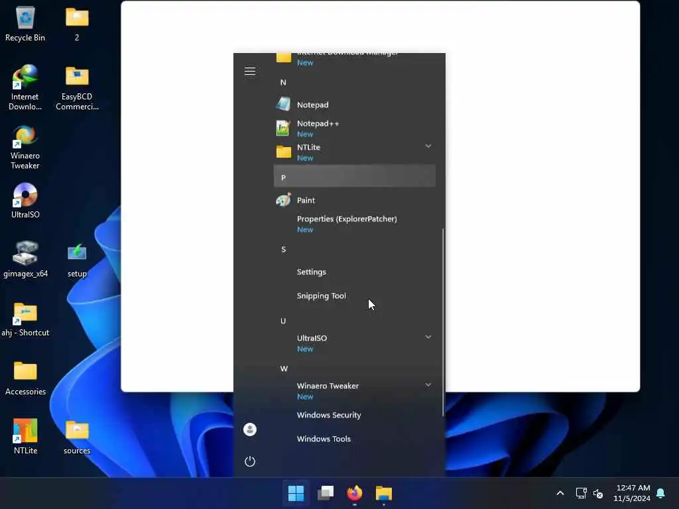Image resolution: width=679 pixels, height=509 pixels.
Task: Expand the UltraISO folder chevron
Action: point(428,337)
